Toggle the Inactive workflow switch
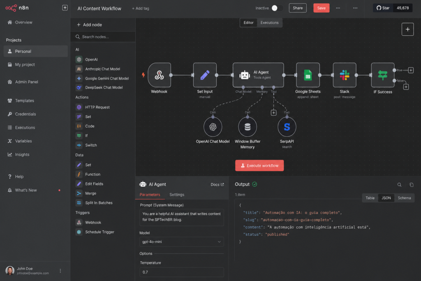This screenshot has height=281, width=421. click(277, 8)
